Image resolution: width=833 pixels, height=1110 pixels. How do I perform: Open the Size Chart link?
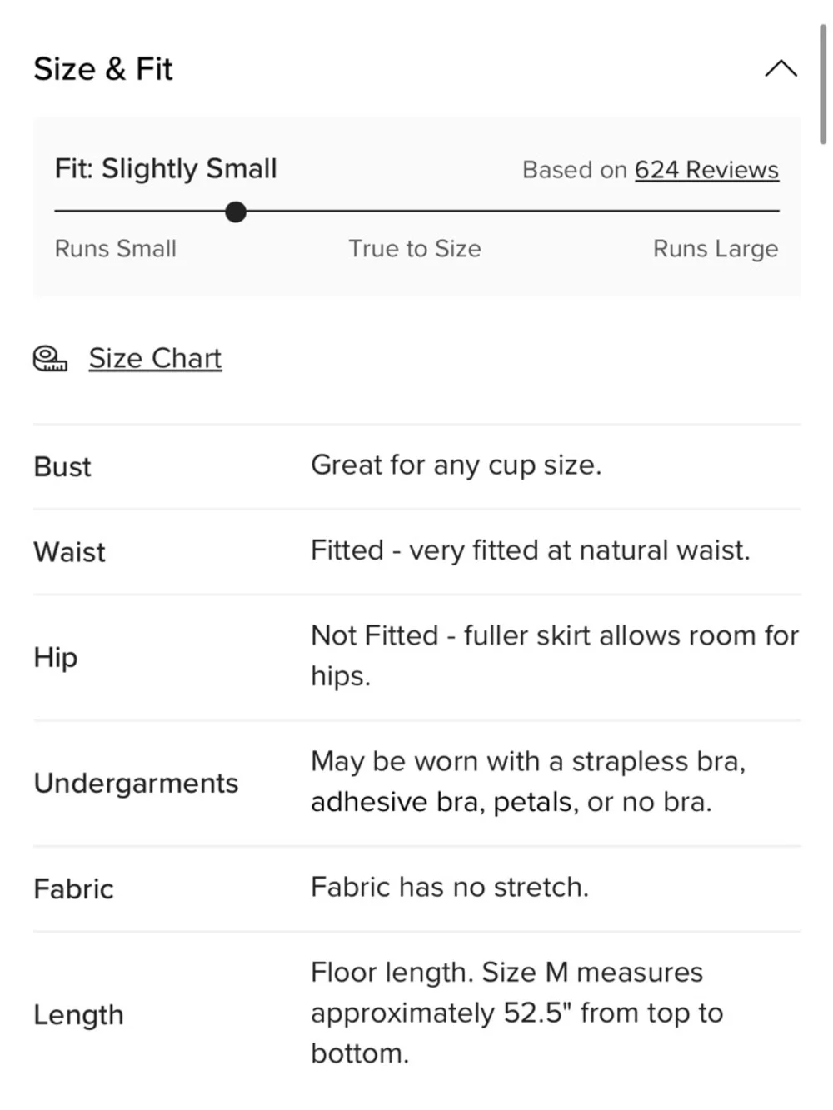155,358
